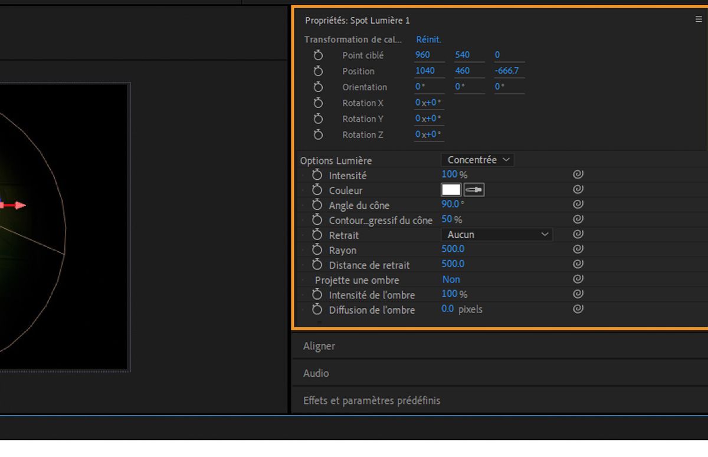The height and width of the screenshot is (457, 708).
Task: Click the pick whip for Couleur
Action: [578, 189]
